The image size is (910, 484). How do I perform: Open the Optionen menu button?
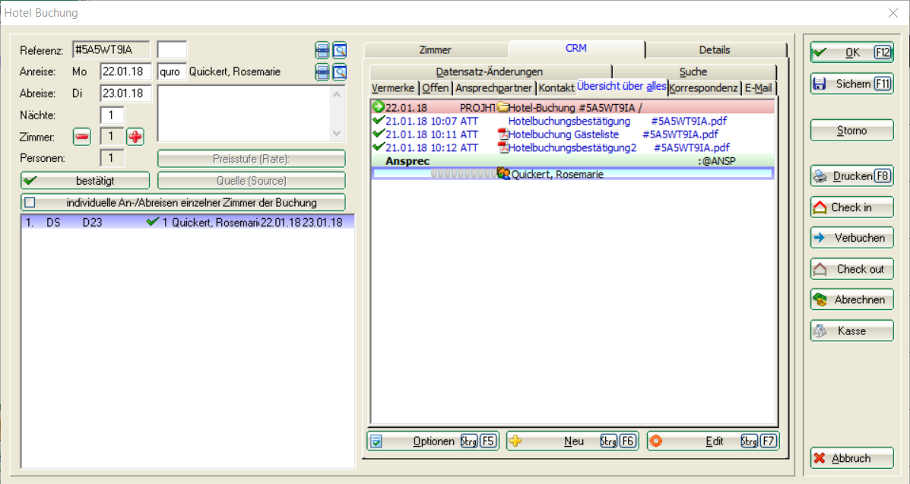point(433,441)
